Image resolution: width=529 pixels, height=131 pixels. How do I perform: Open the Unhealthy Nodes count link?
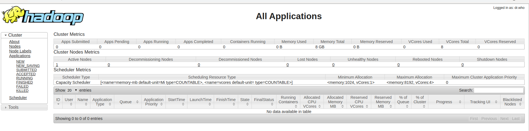[x=333, y=65]
